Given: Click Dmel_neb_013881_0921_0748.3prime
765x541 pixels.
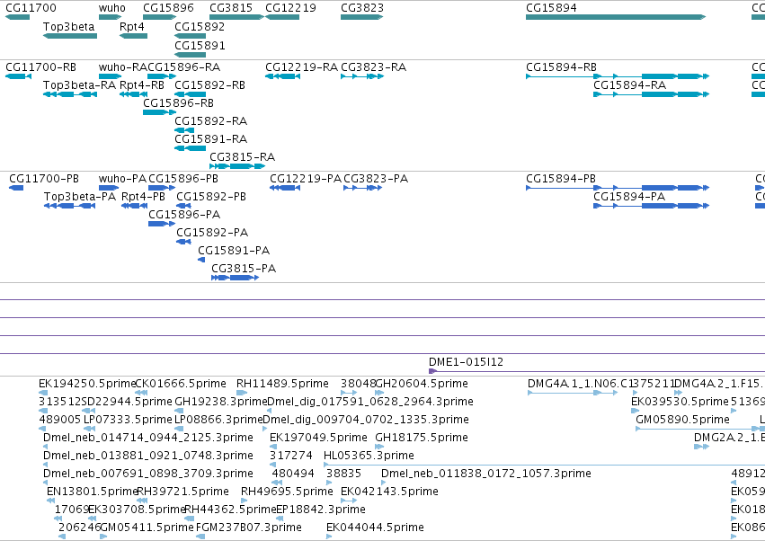Looking at the screenshot, I should 148,456.
